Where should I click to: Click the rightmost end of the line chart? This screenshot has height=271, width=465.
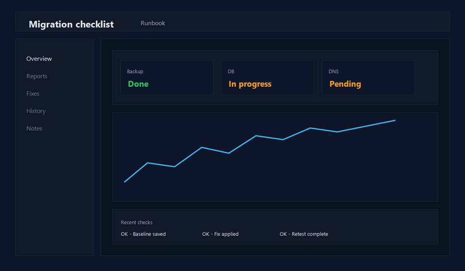395,120
